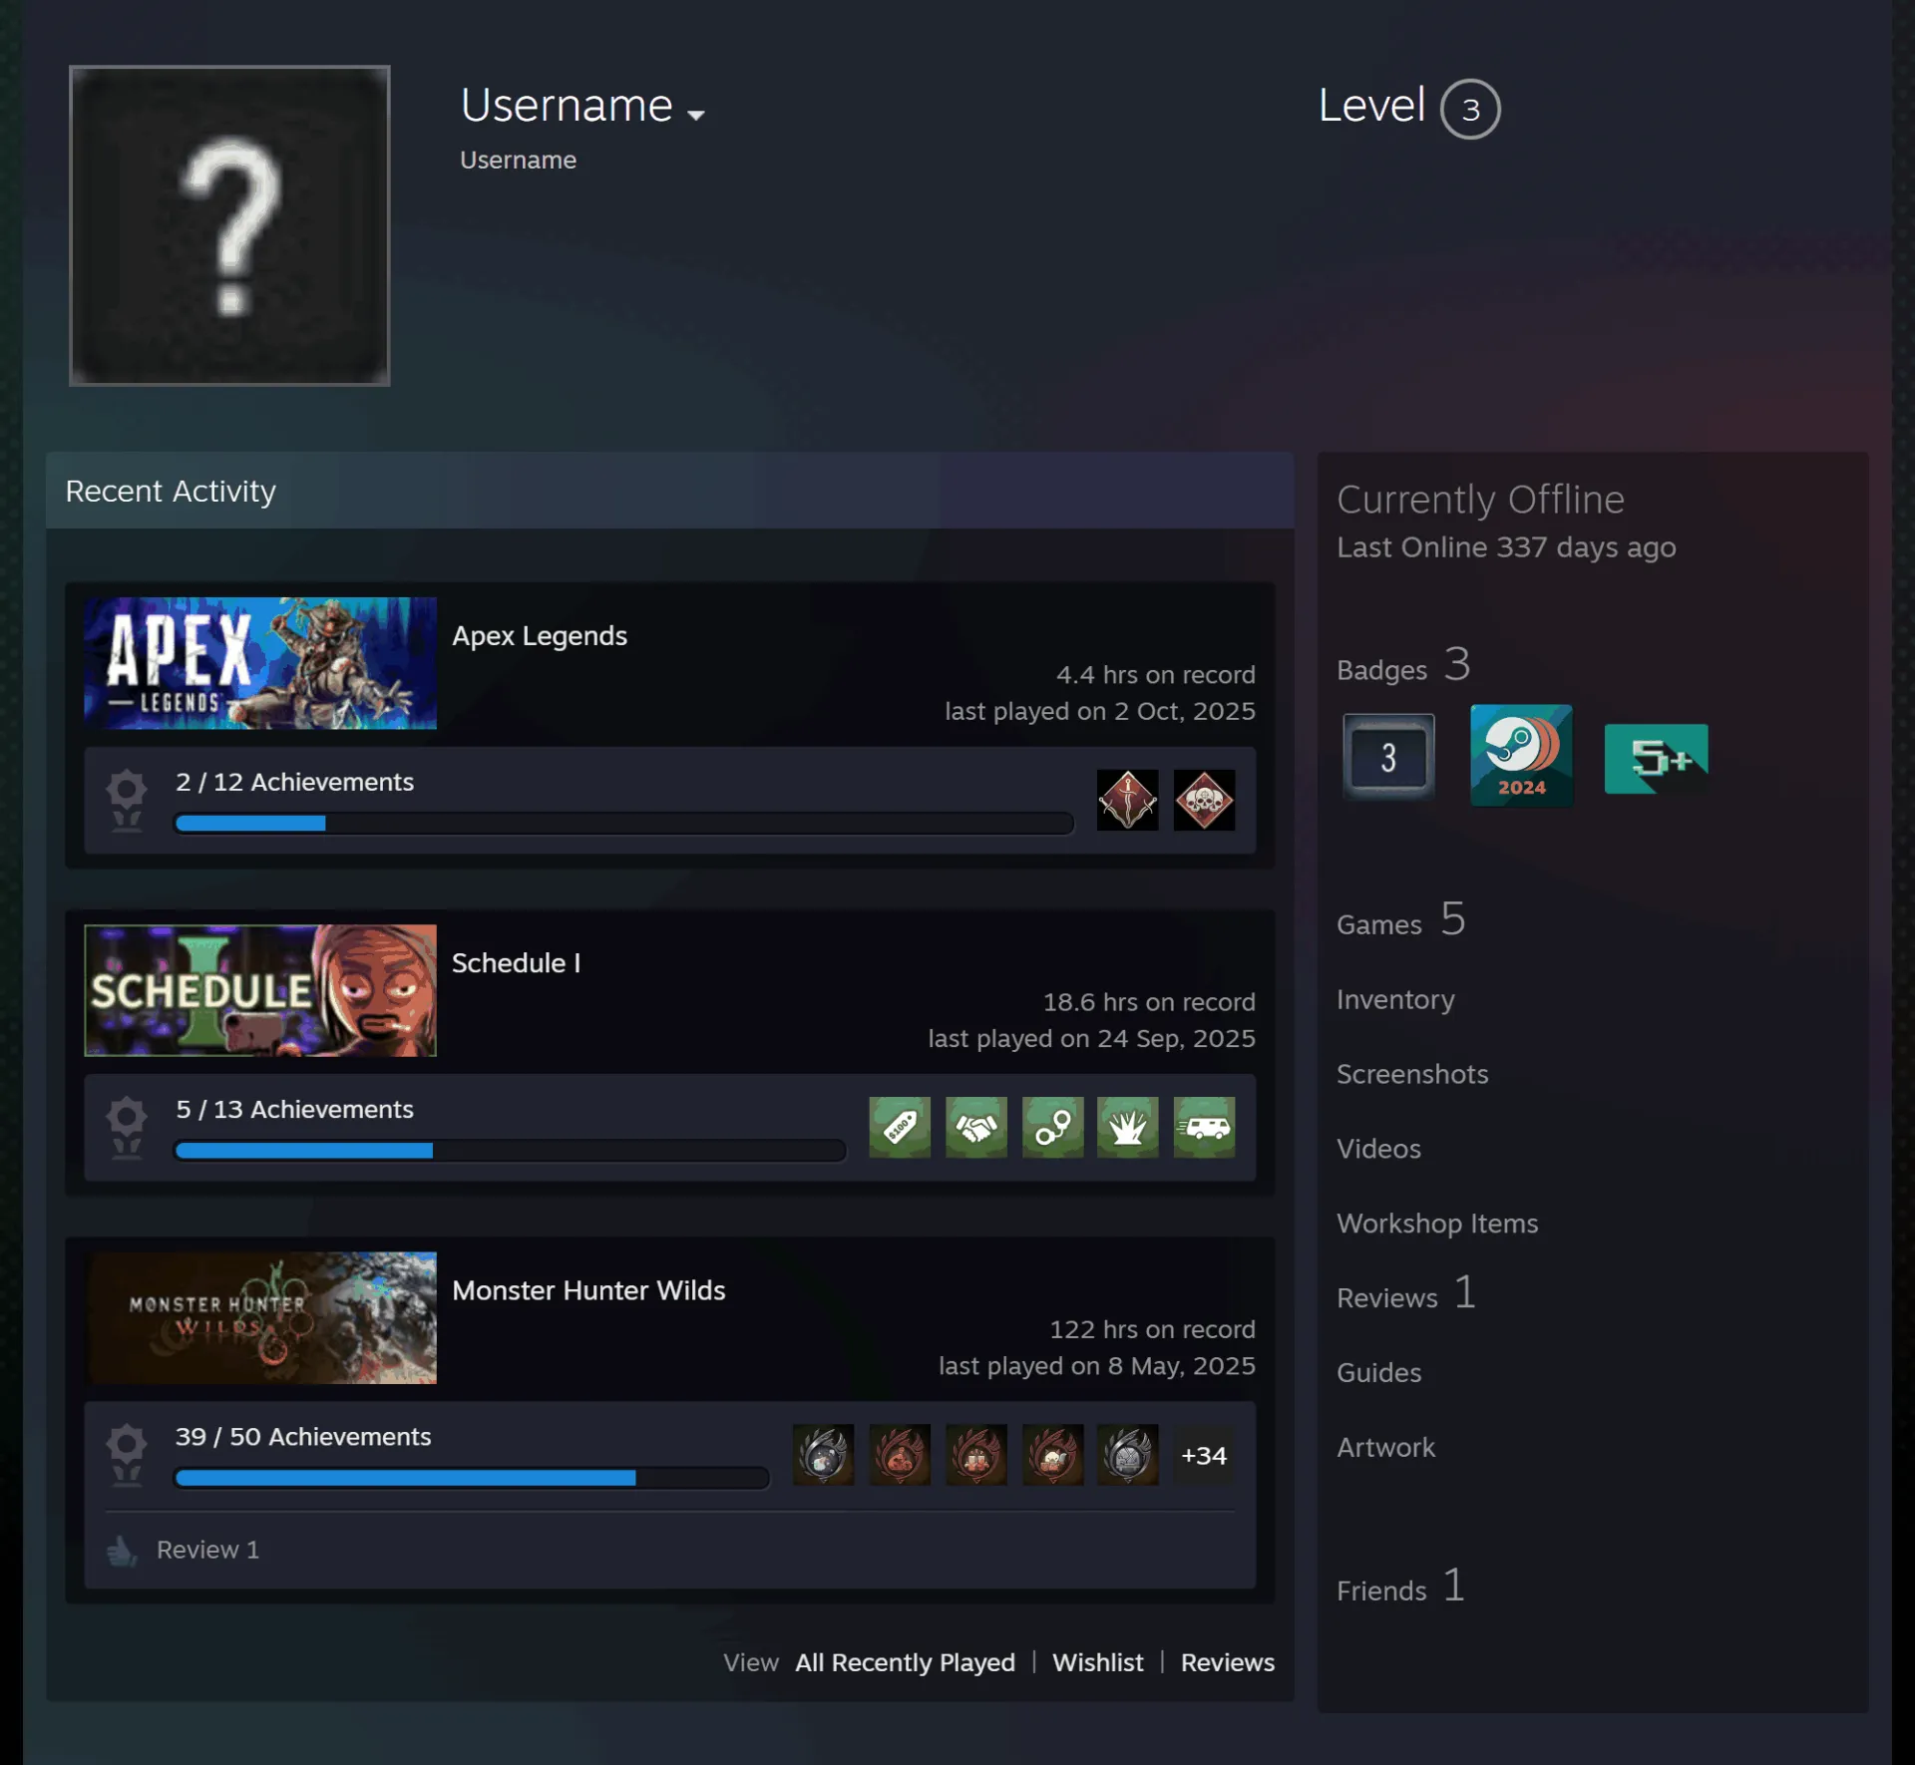
Task: Show the +34 more achievements
Action: [x=1204, y=1455]
